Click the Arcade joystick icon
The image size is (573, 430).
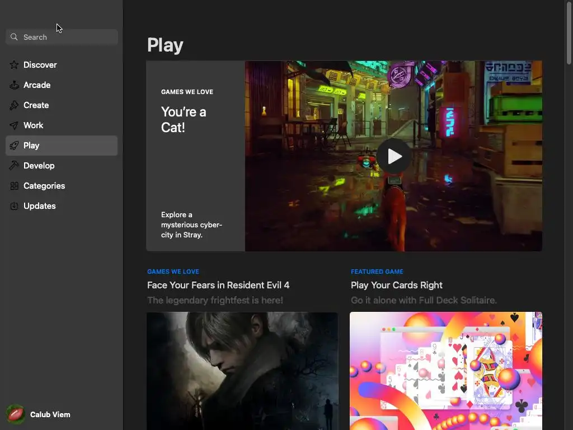(x=14, y=85)
